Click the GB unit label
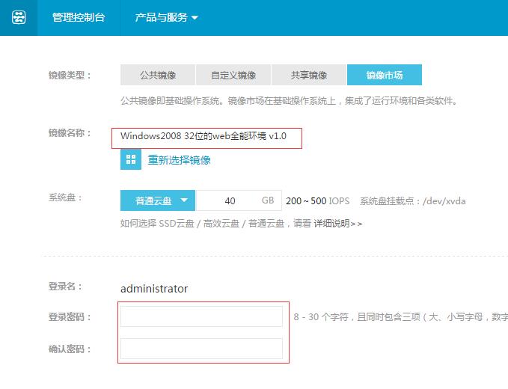The height and width of the screenshot is (389, 508). 268,200
